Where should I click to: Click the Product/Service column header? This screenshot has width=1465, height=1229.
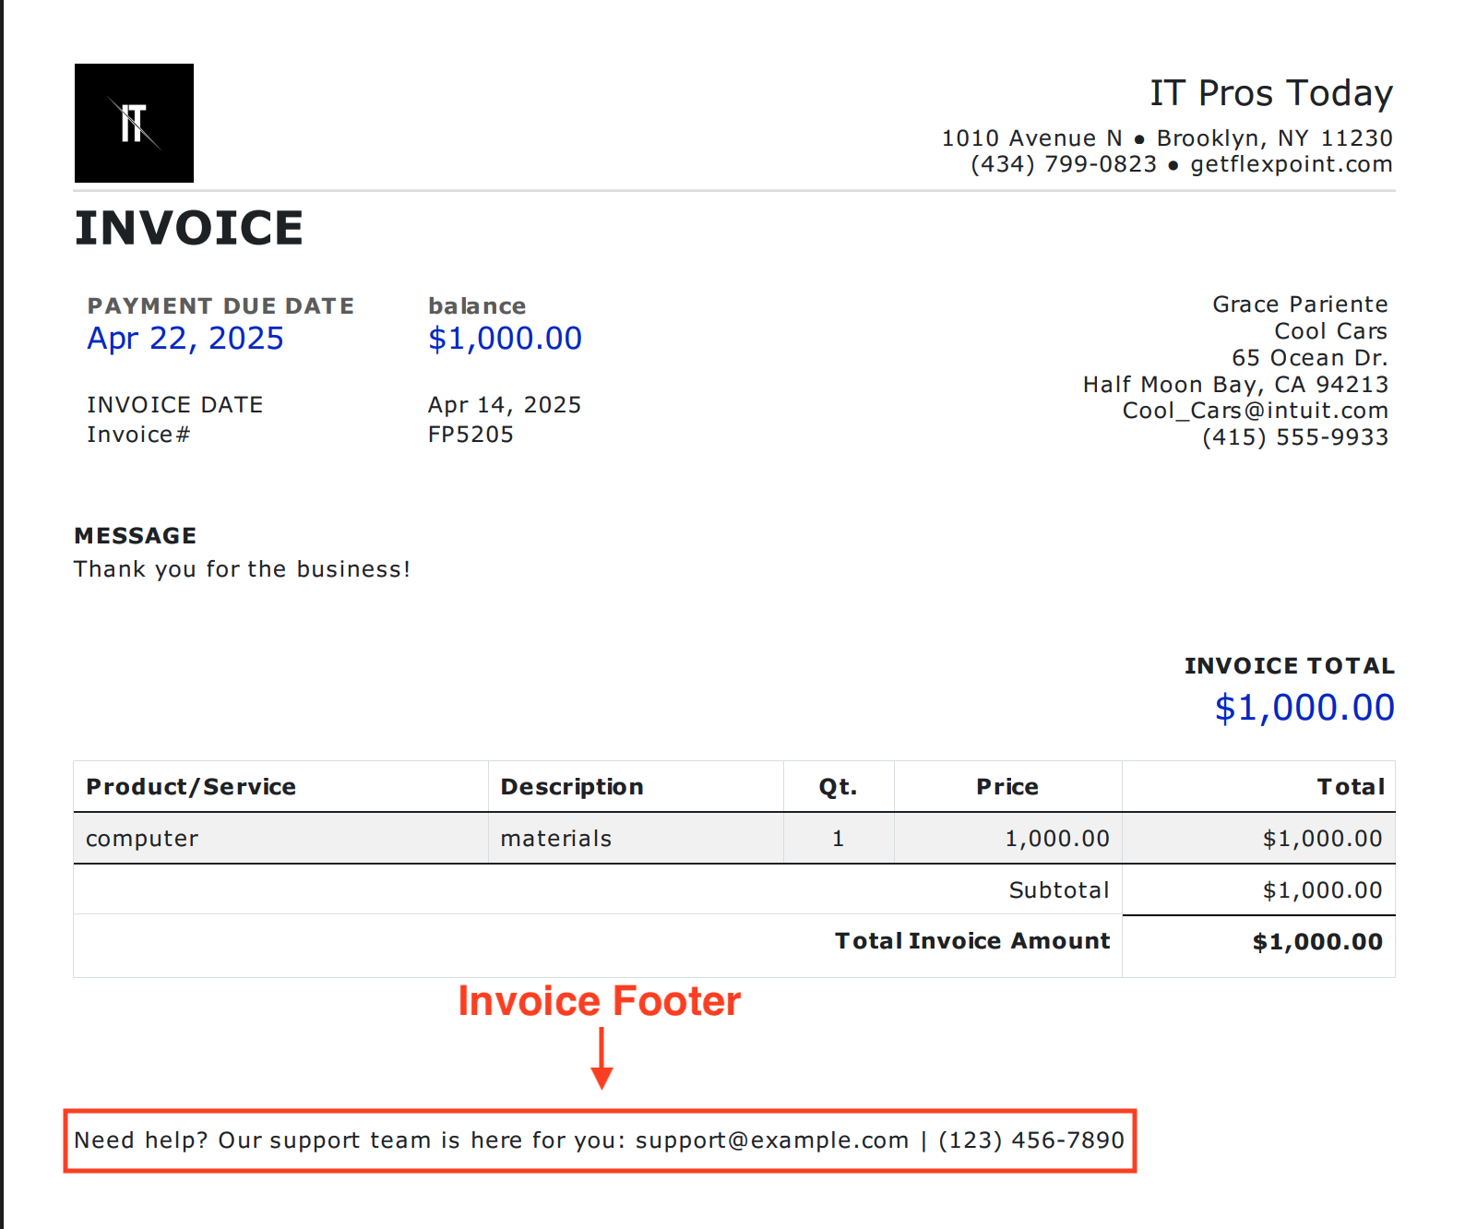click(x=191, y=787)
